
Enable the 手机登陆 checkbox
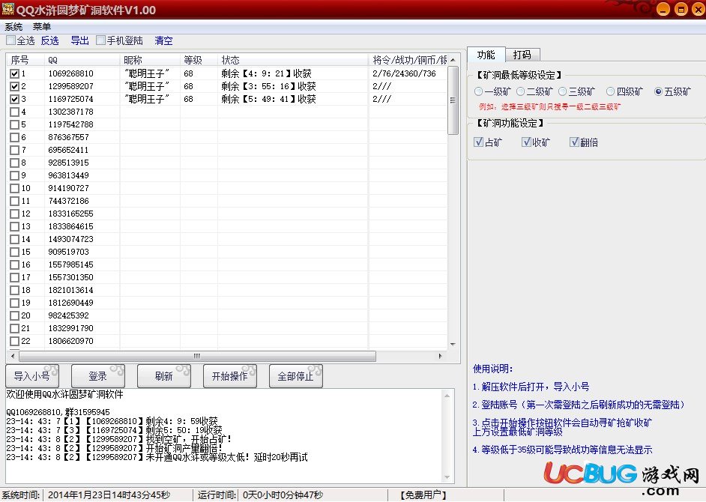tap(101, 40)
